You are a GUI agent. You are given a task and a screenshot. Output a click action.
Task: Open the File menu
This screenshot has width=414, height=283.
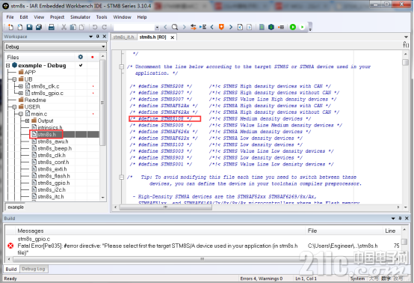(x=10, y=17)
